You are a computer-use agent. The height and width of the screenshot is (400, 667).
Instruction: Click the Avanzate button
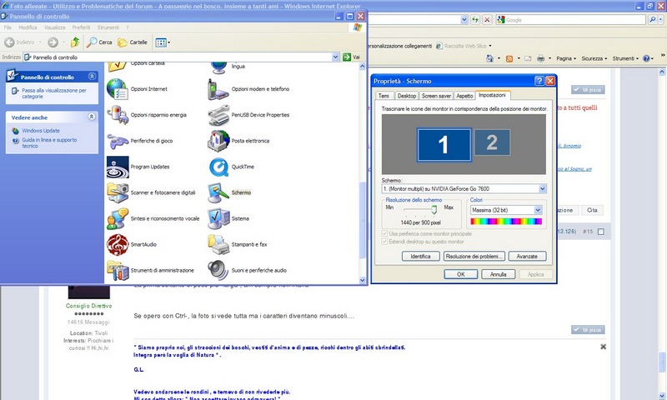[526, 257]
